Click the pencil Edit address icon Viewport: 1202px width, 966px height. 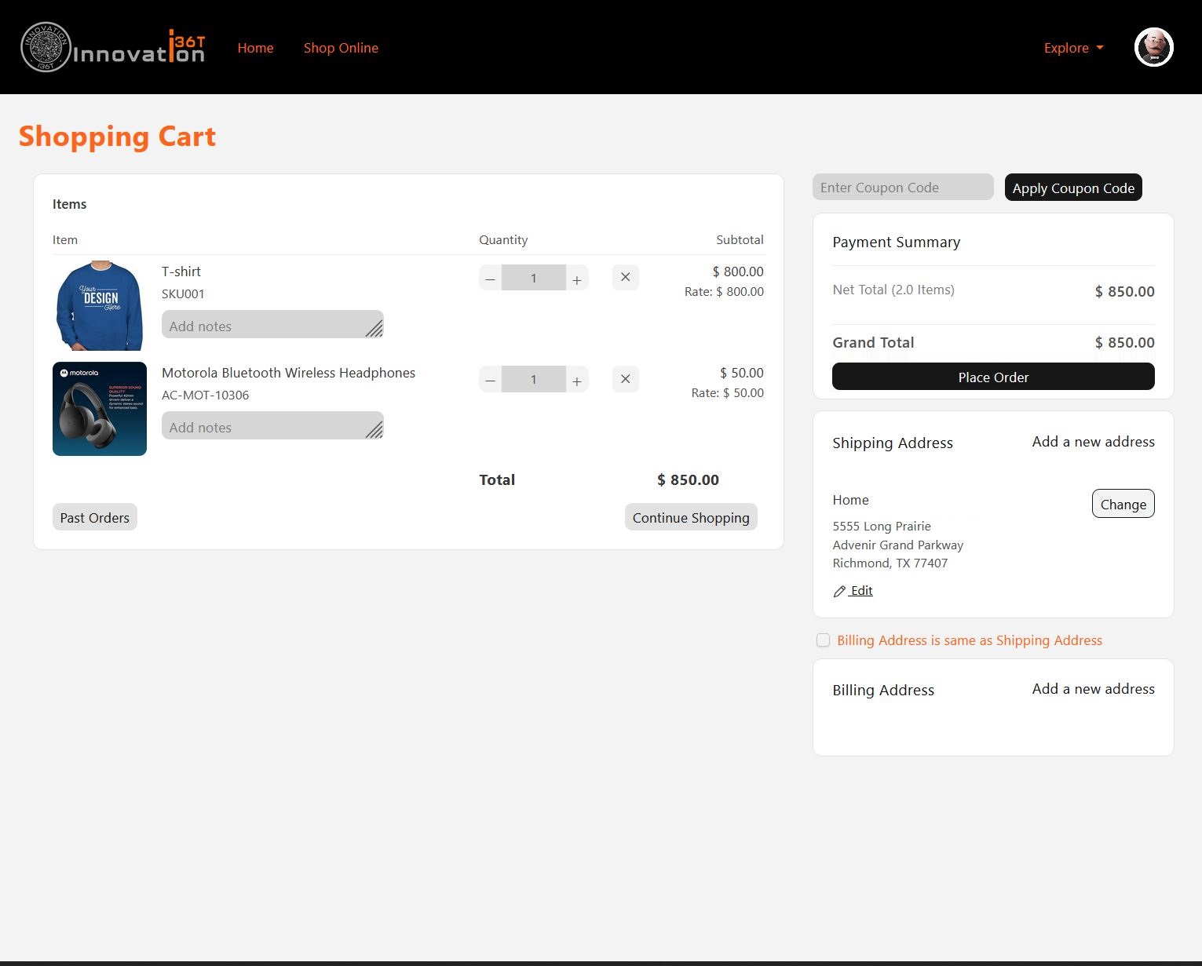click(x=840, y=591)
